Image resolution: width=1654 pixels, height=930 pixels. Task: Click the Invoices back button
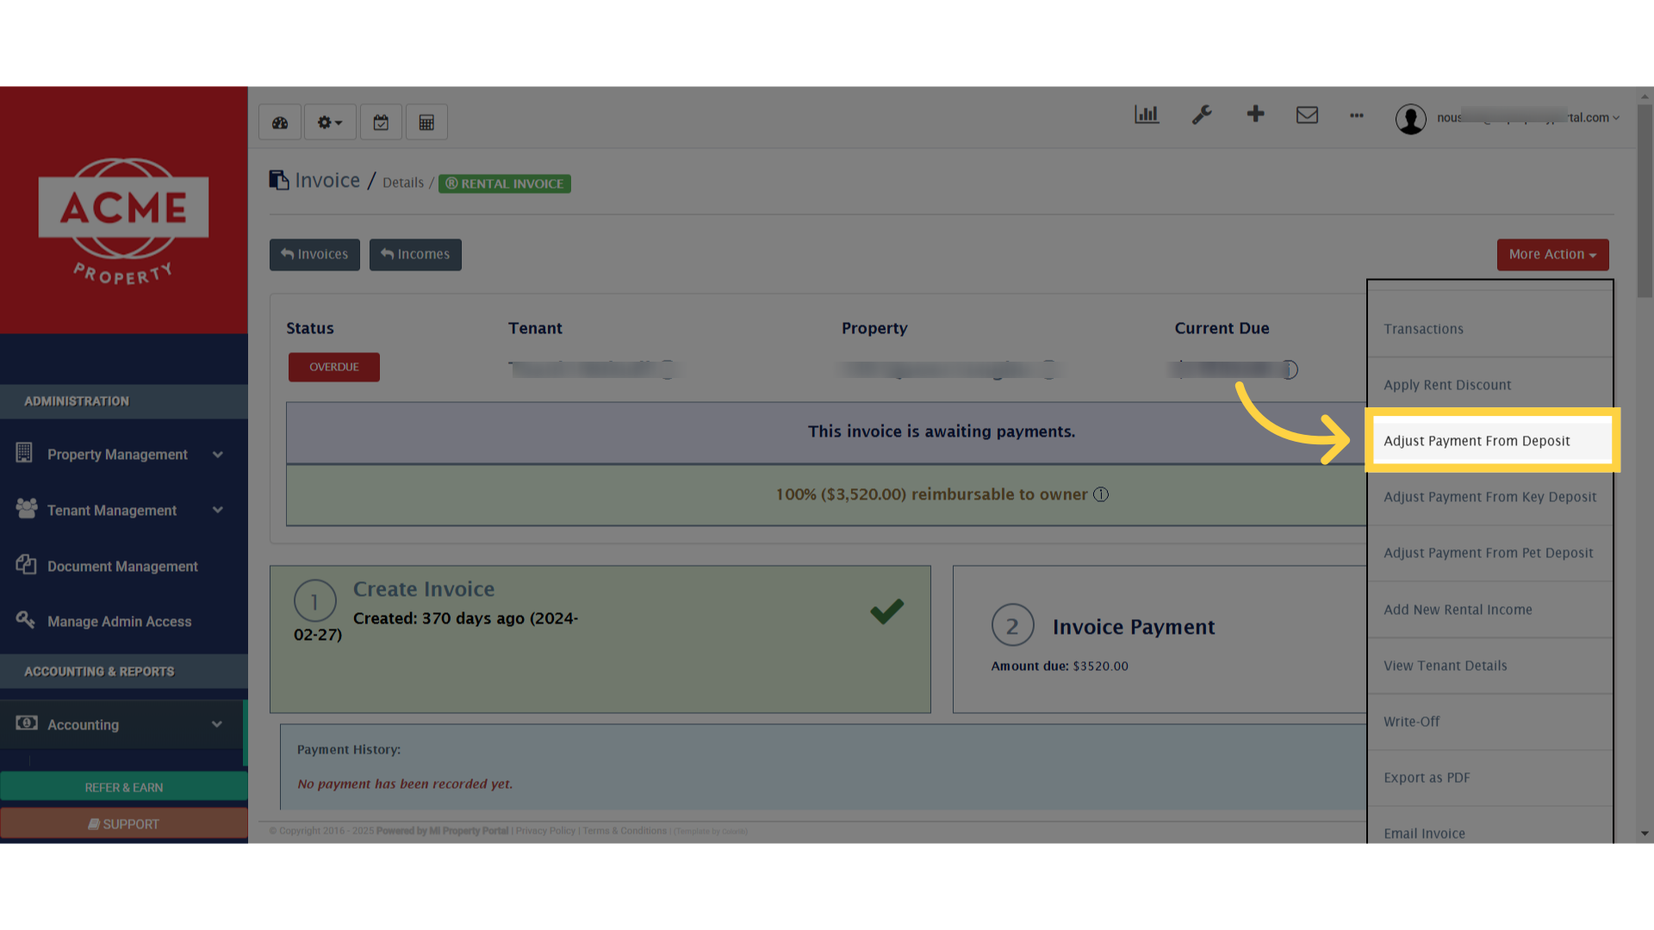pos(314,254)
